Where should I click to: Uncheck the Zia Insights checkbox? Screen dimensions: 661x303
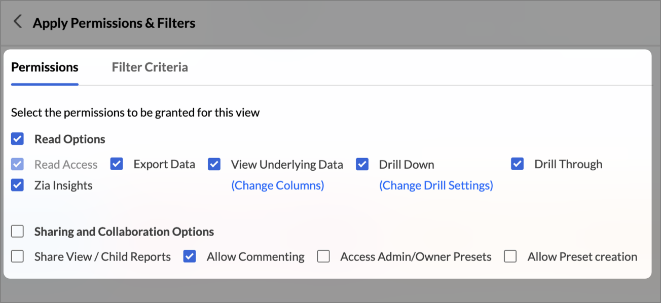[x=17, y=185]
